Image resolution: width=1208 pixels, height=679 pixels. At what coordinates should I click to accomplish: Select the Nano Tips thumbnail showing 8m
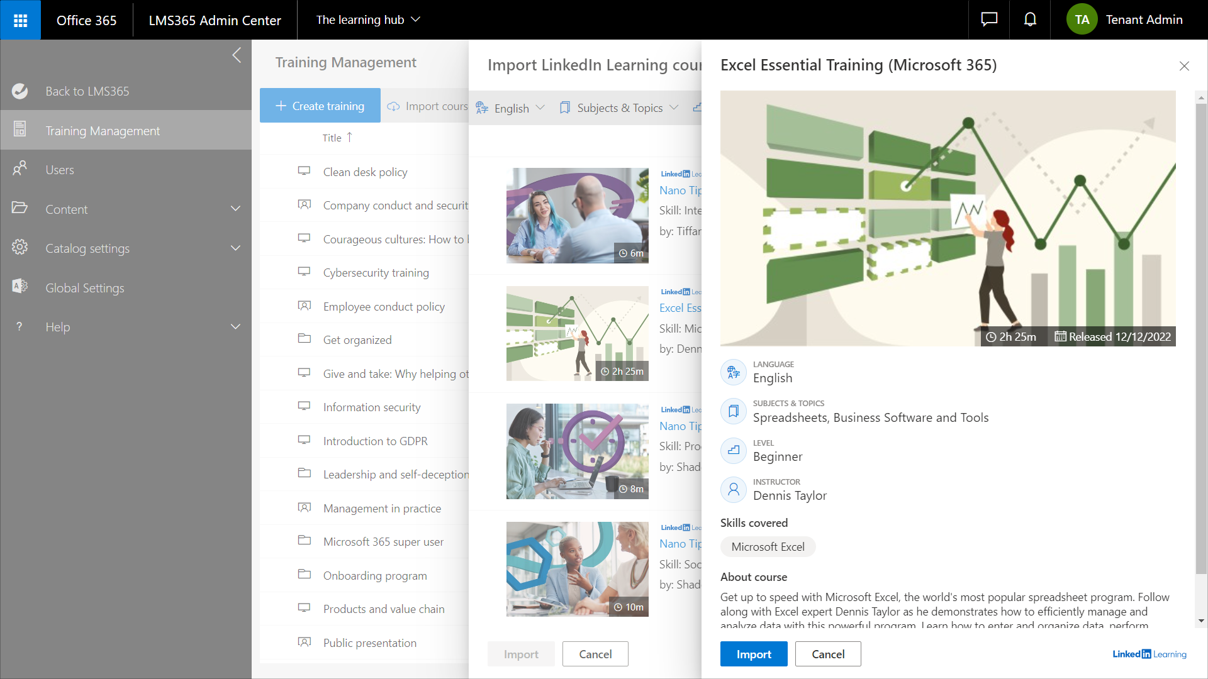(578, 451)
